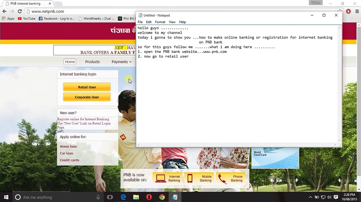Maximize the Notepad window

[324, 15]
